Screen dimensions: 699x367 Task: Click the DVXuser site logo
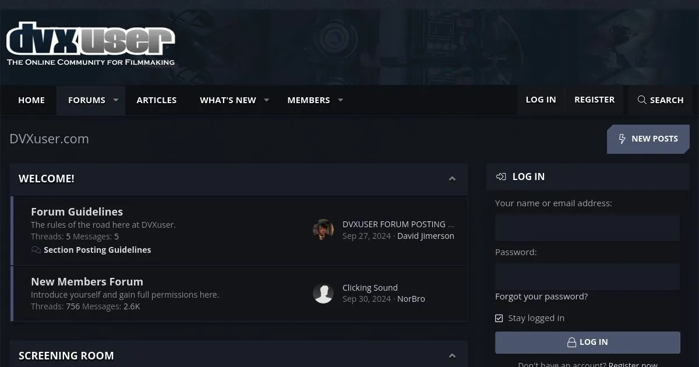(90, 45)
